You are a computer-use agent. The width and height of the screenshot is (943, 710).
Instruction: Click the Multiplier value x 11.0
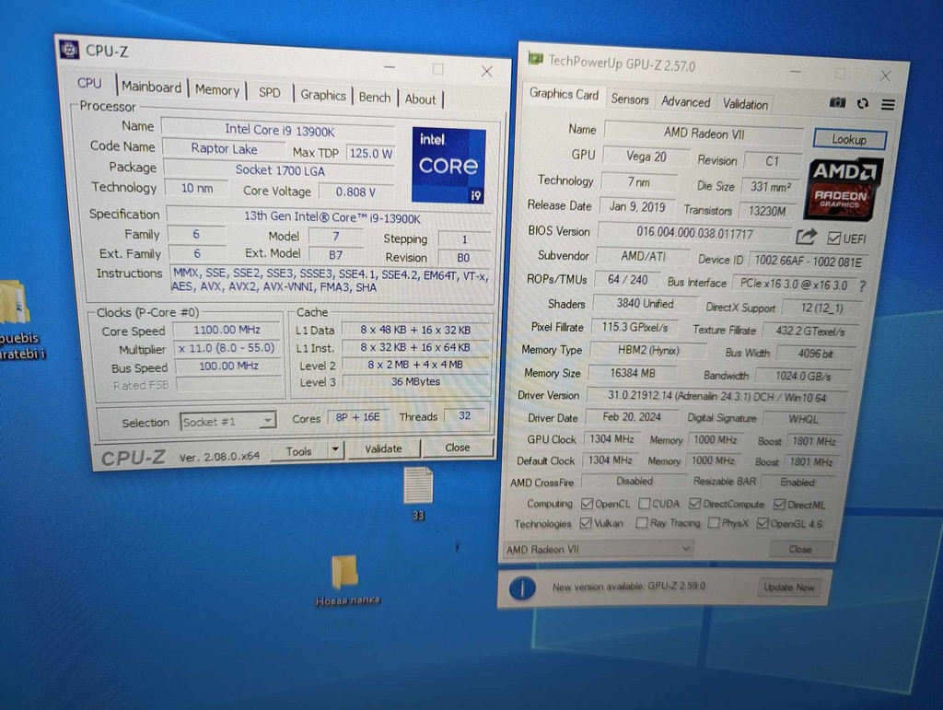[227, 348]
